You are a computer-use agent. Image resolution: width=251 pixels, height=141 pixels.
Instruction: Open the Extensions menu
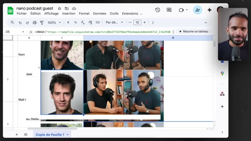coord(130,14)
